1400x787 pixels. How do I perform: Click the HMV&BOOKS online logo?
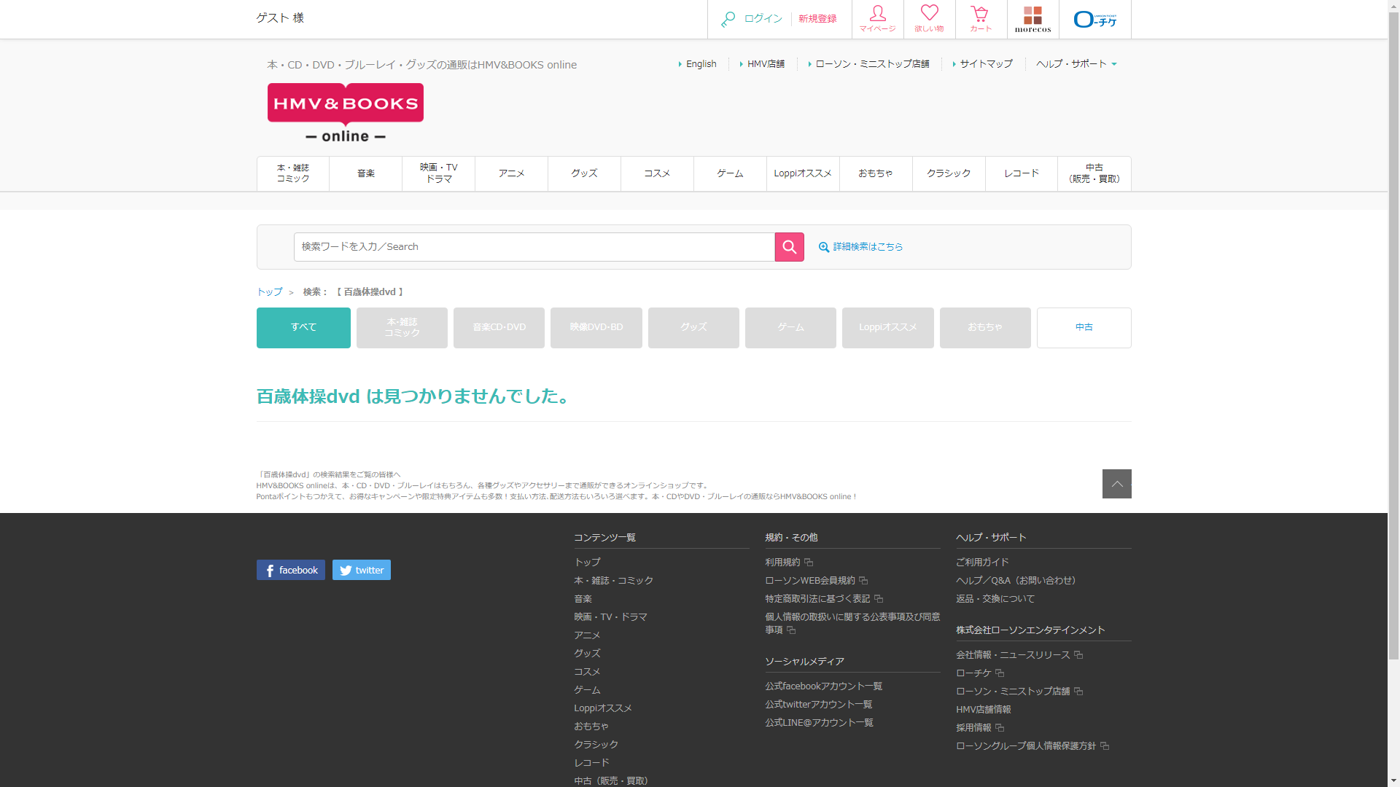pos(346,113)
